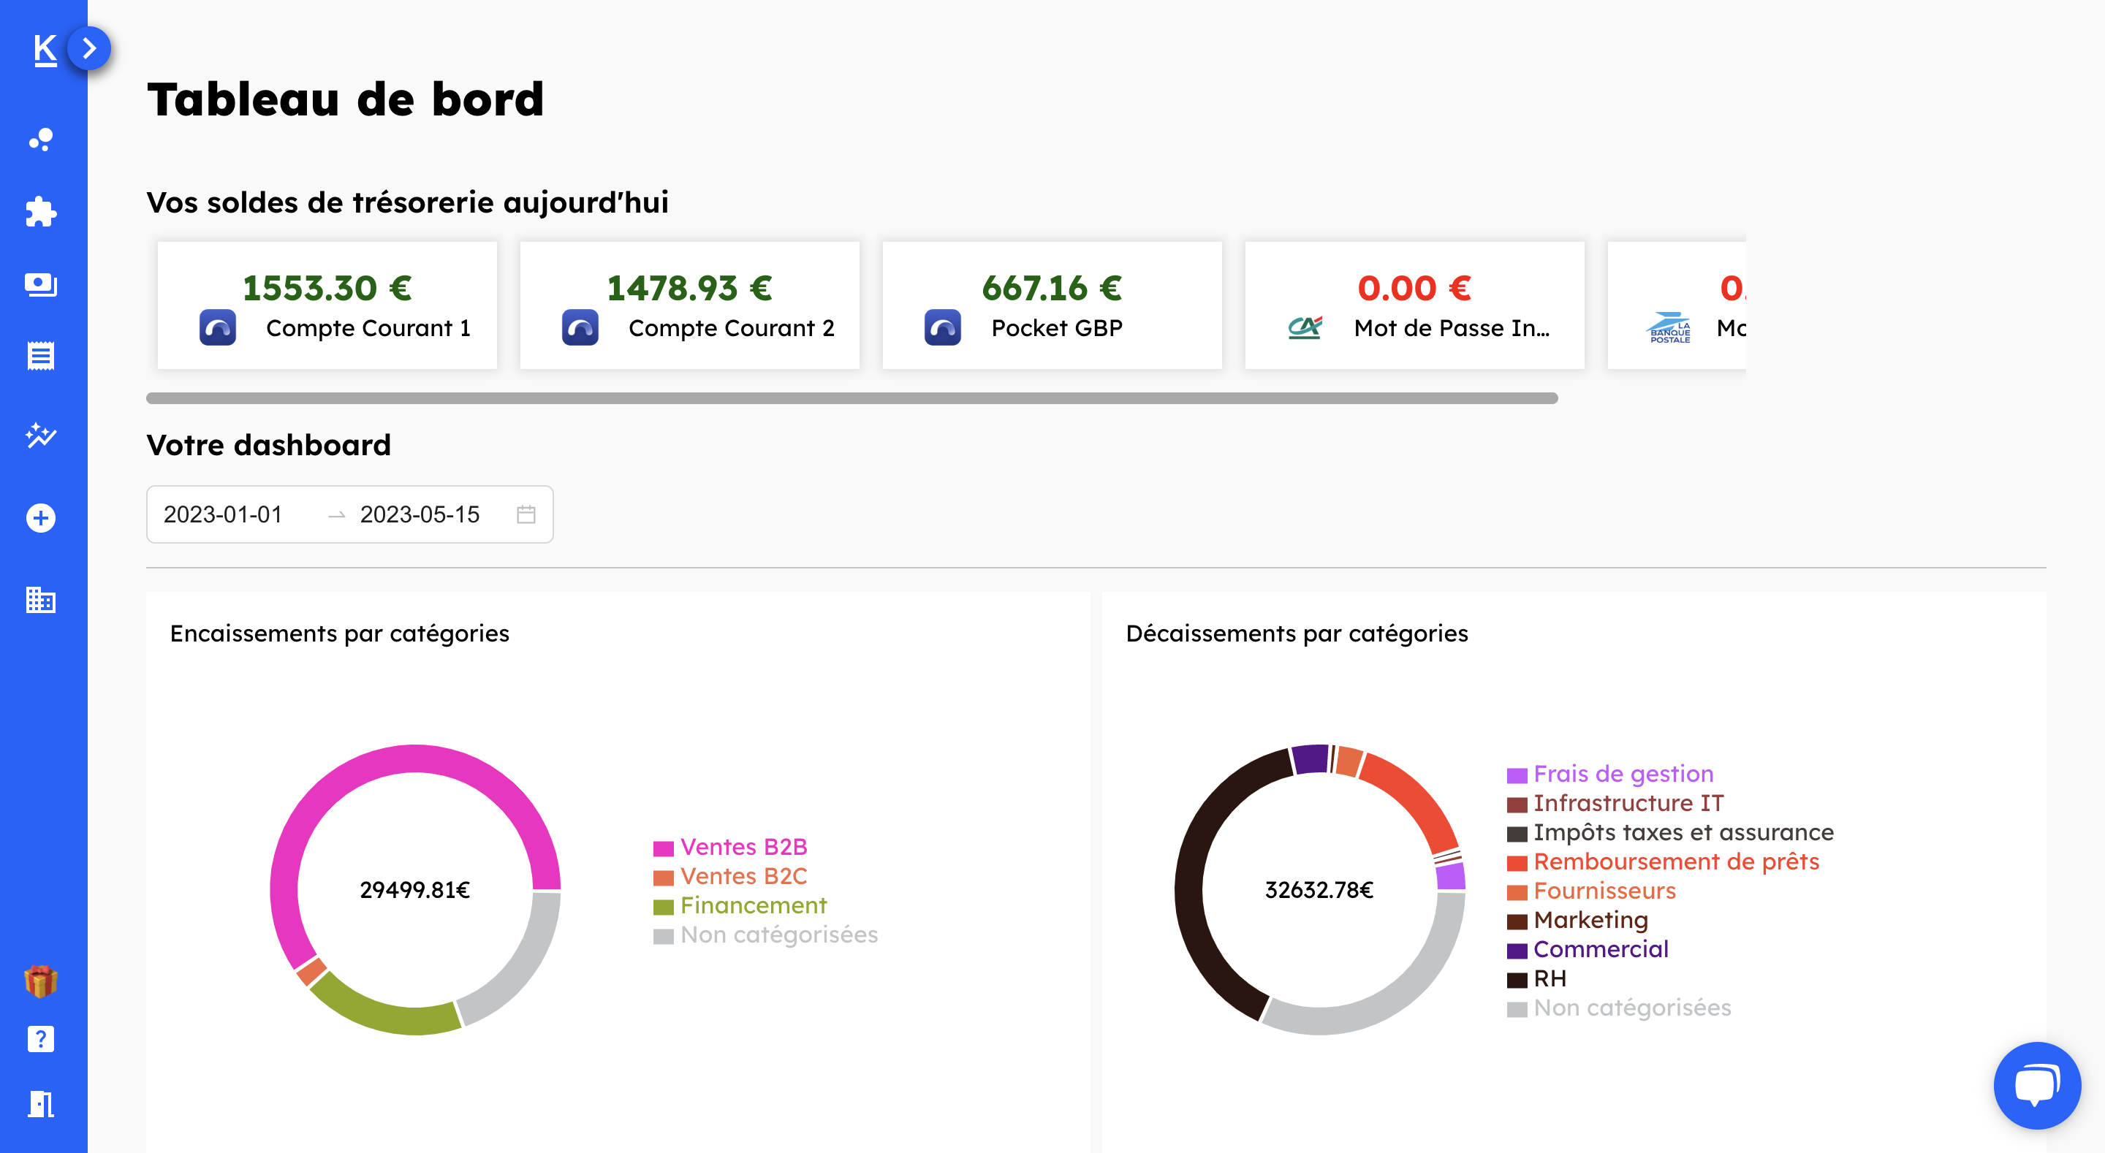Open the dashboard bubbles icon in the sidebar
This screenshot has height=1153, width=2105.
41,140
